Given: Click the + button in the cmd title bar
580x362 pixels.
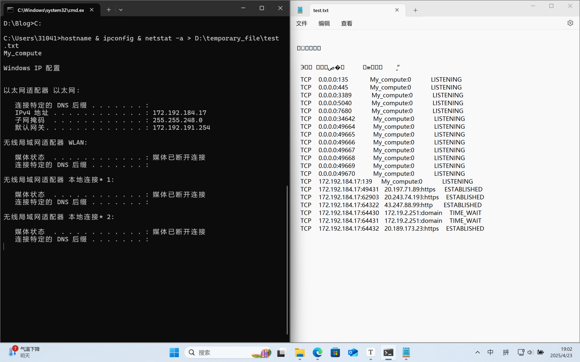Looking at the screenshot, I should tap(109, 10).
